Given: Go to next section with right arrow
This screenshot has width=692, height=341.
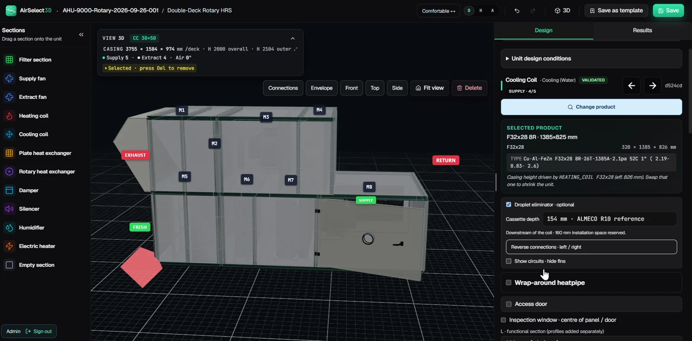Looking at the screenshot, I should [x=653, y=86].
